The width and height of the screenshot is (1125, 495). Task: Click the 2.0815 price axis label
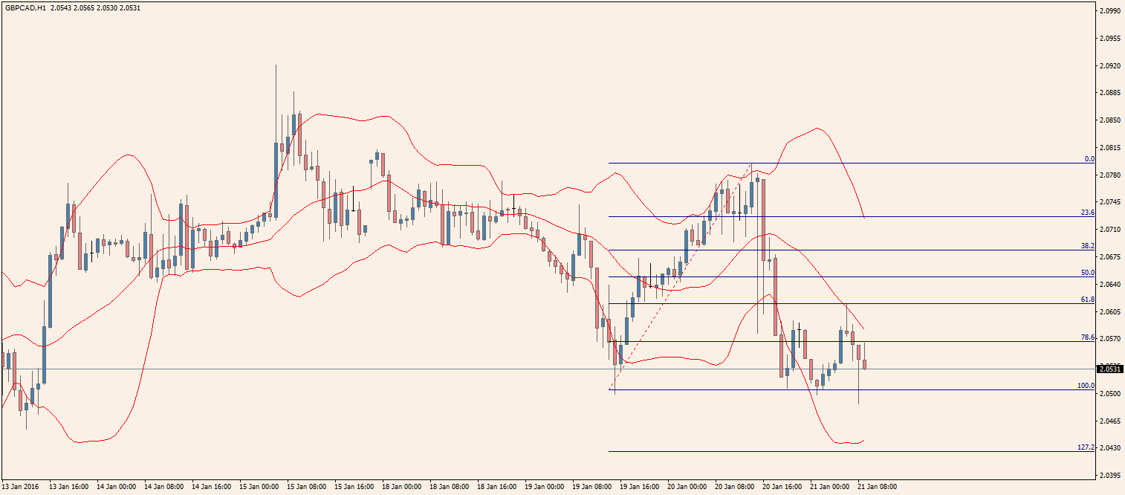point(1110,148)
